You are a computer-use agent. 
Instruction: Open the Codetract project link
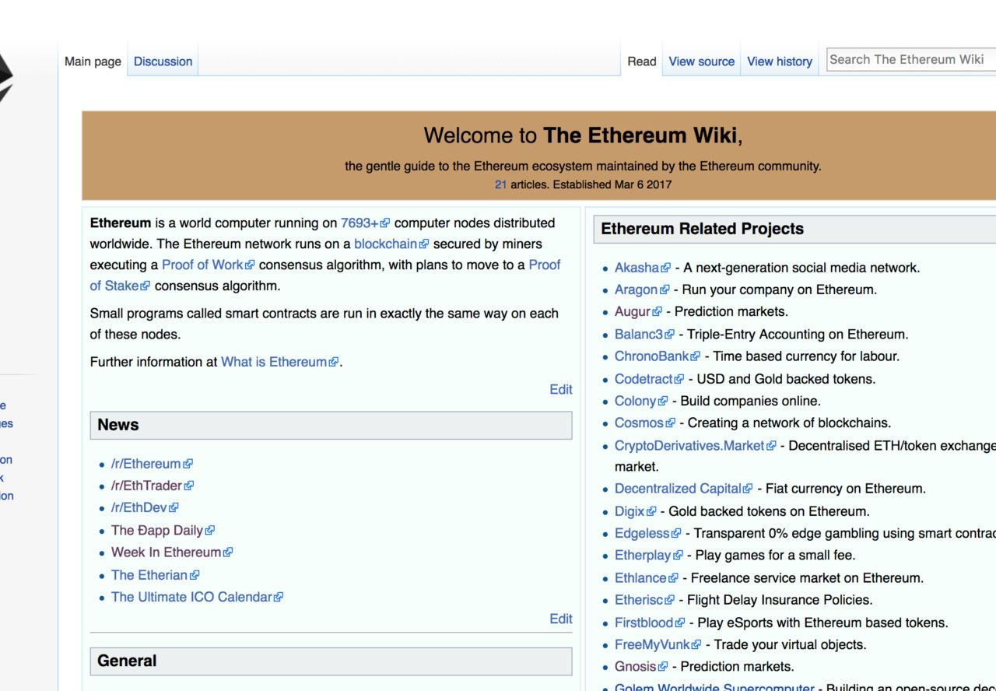click(x=644, y=379)
